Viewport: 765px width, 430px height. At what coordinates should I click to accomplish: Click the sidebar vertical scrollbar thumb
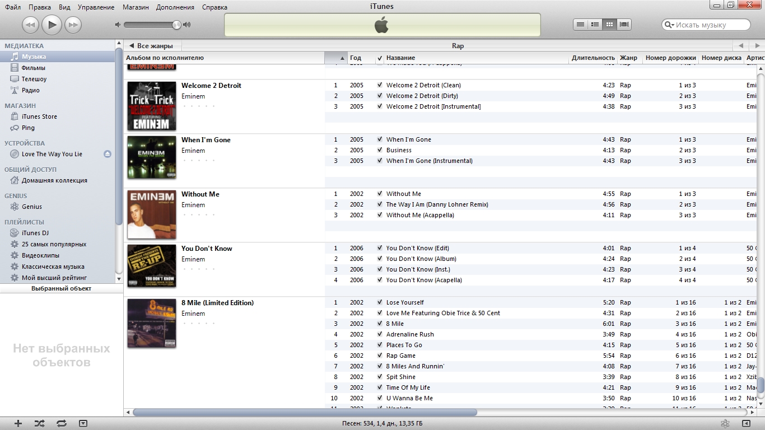pos(119,137)
